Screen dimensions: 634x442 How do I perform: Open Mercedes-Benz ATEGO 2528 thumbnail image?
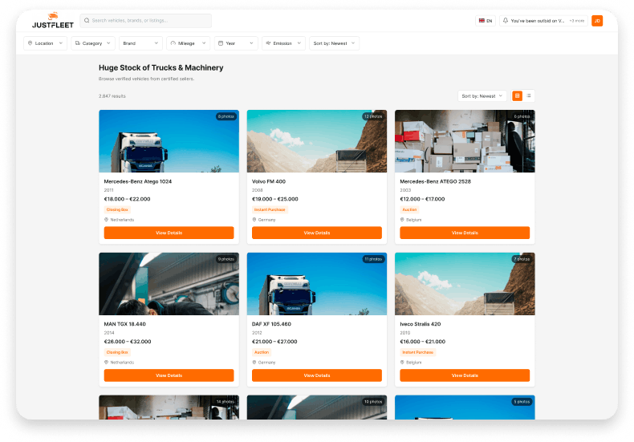point(465,141)
